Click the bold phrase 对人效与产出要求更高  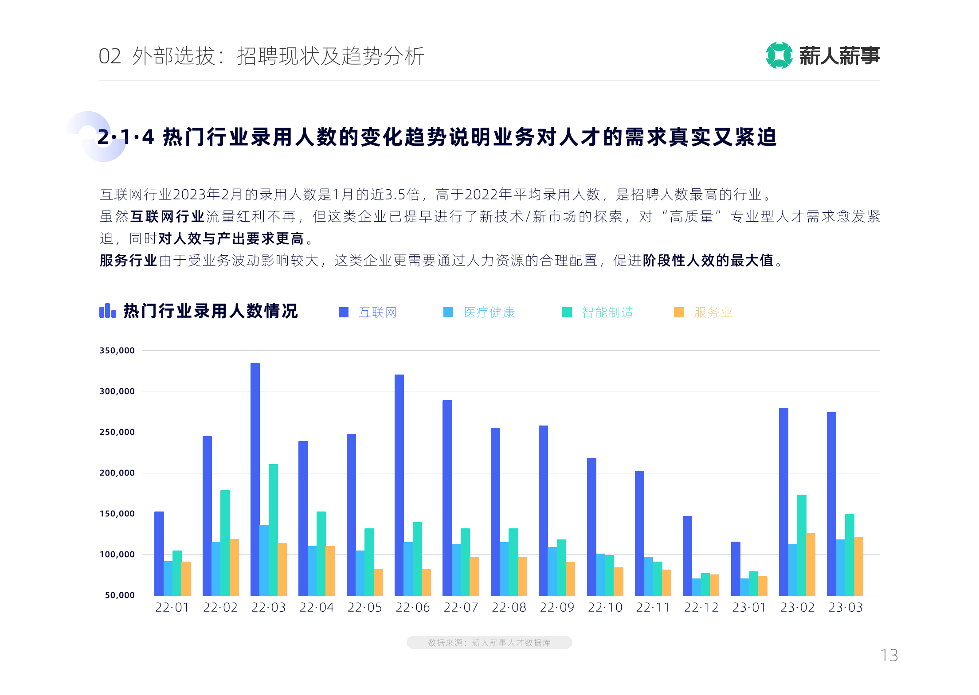(x=231, y=238)
